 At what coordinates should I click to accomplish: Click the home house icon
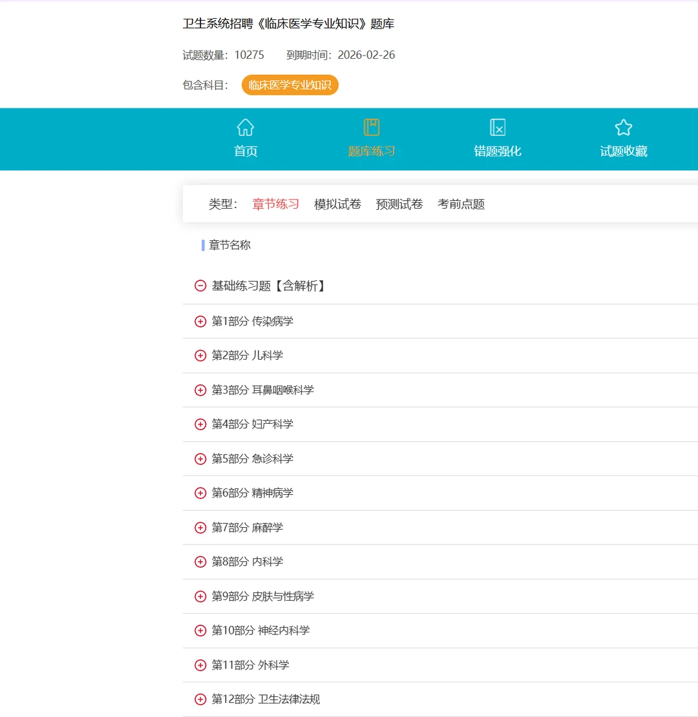click(x=246, y=128)
